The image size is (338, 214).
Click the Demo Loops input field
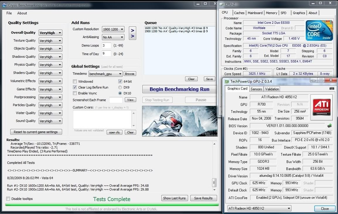[x=107, y=45]
